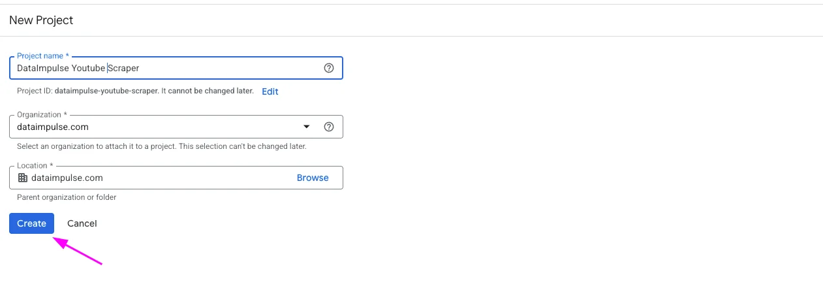Click the Location field value dataimpulse.com

[67, 178]
